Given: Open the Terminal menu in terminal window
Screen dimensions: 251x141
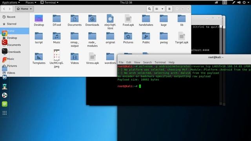Looking at the screenshot, I should pos(160,62).
